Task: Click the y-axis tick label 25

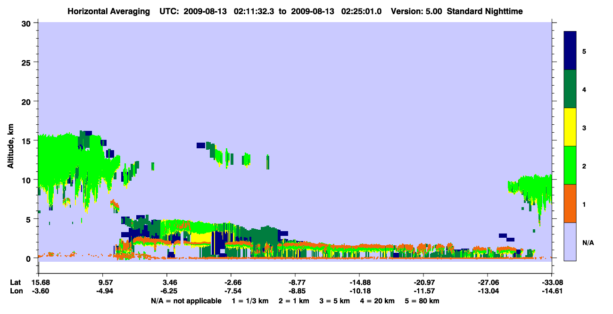Action: click(x=27, y=62)
